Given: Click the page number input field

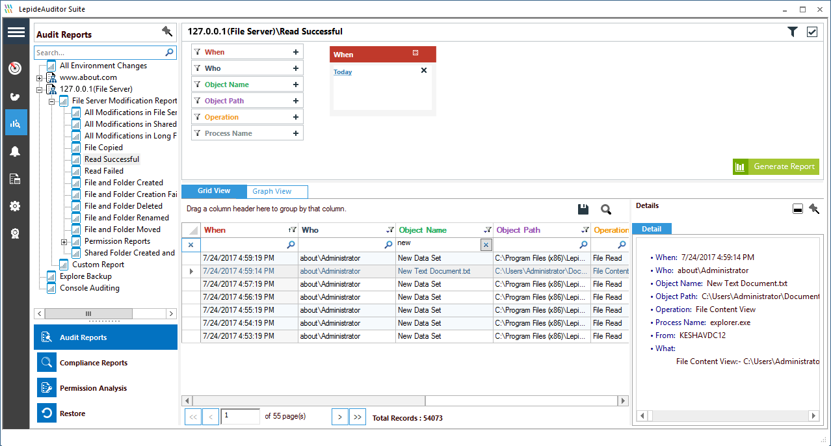Looking at the screenshot, I should pos(241,417).
